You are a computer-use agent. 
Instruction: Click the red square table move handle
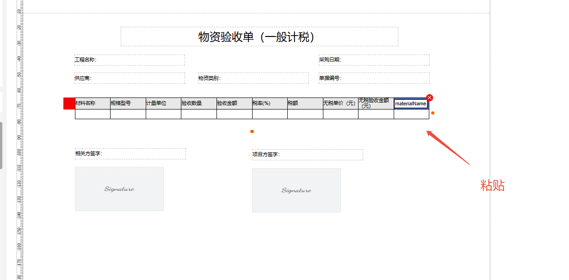(69, 103)
